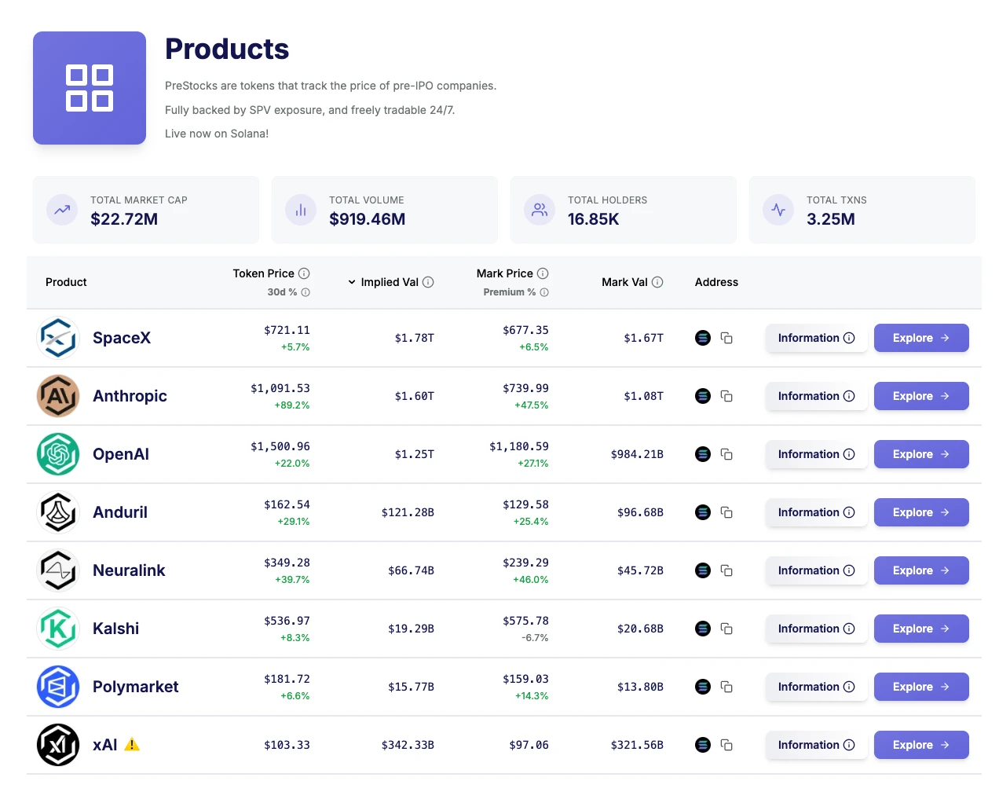Click the Kalshi logo icon
This screenshot has width=999, height=792.
coord(57,629)
